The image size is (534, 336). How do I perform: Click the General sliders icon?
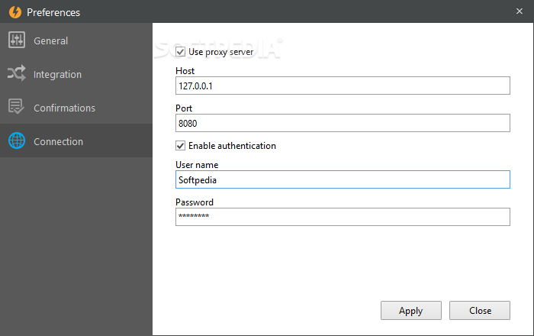pos(17,40)
